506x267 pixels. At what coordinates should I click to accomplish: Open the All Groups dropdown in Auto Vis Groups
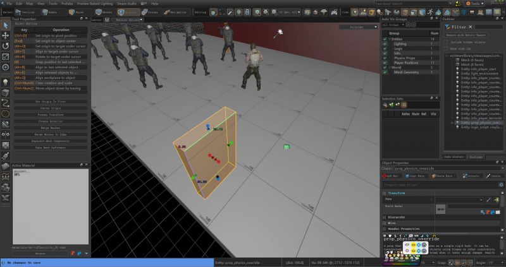tap(393, 25)
